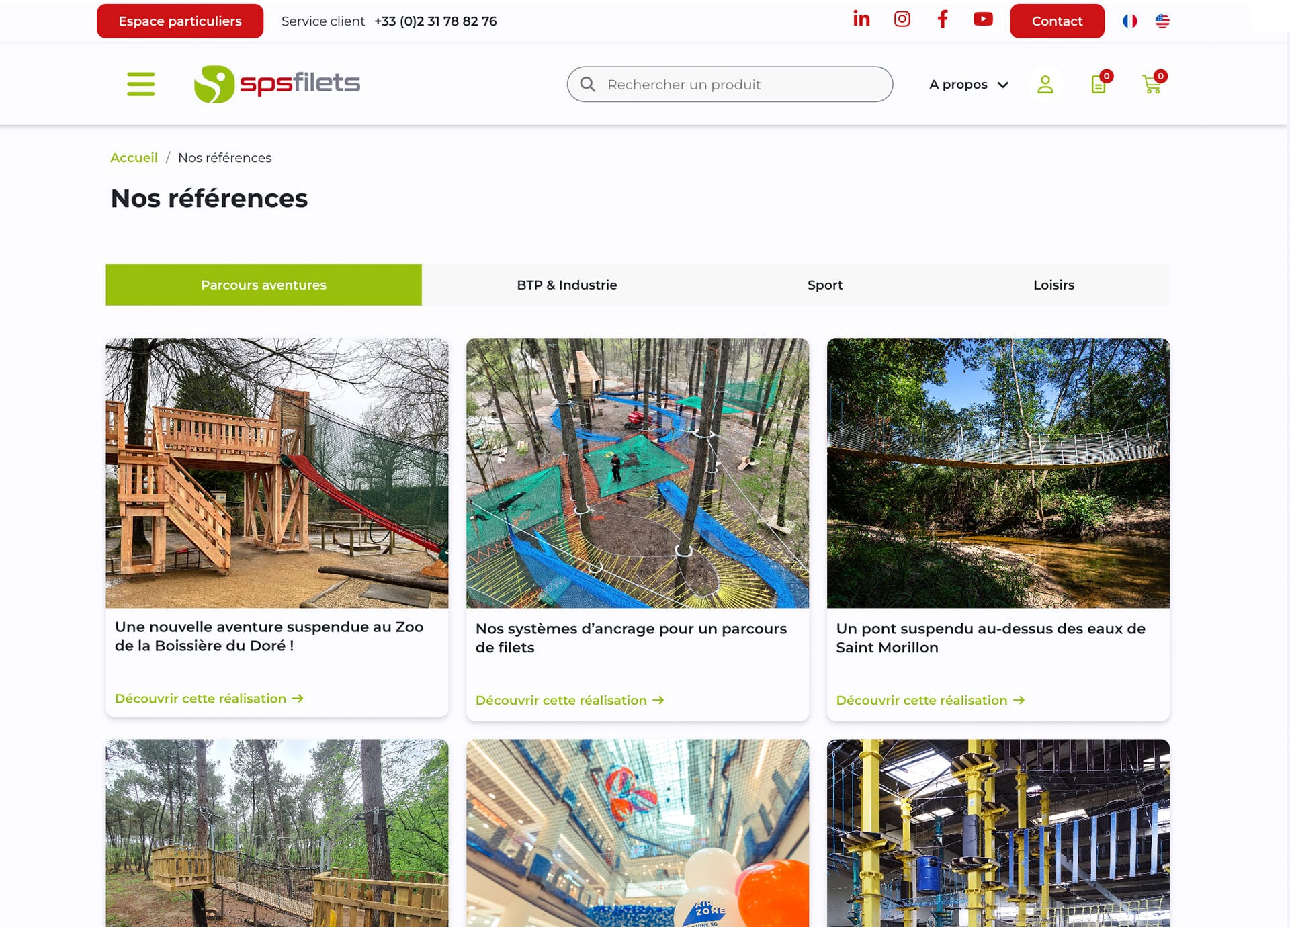The height and width of the screenshot is (927, 1290).
Task: Click the Espace particuliers button
Action: pyautogui.click(x=180, y=21)
